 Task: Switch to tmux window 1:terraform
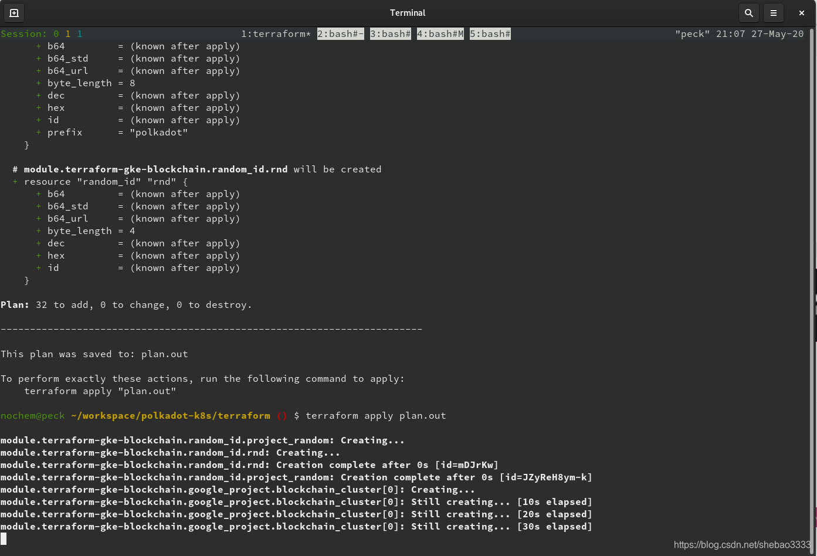[x=276, y=34]
